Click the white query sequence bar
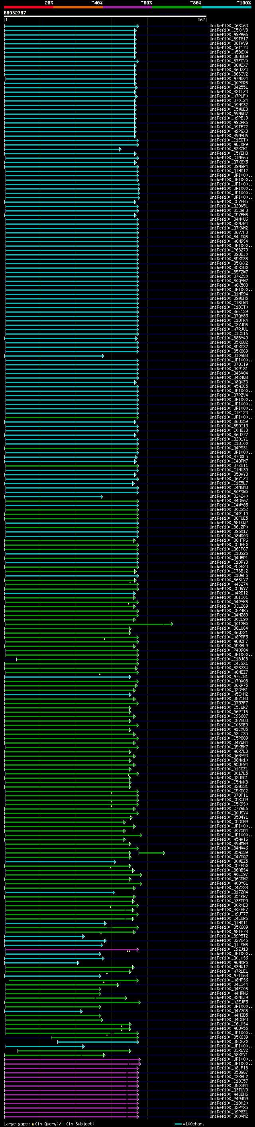Screen dimensions: 255x1127 [x=105, y=17]
